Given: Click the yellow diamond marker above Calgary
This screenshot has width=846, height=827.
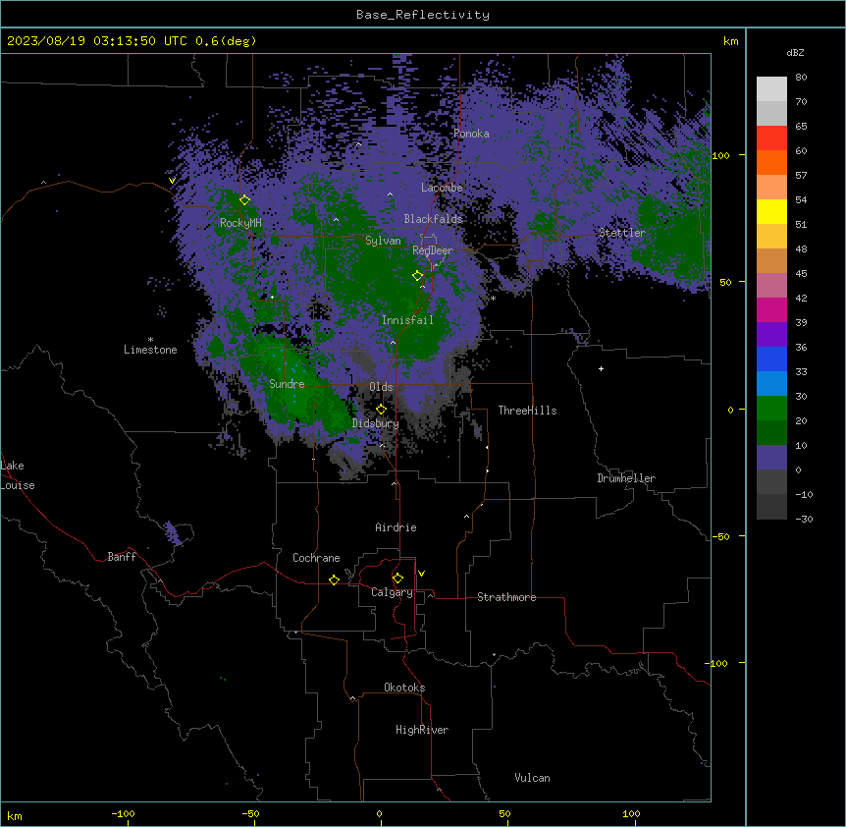Looking at the screenshot, I should [x=397, y=579].
